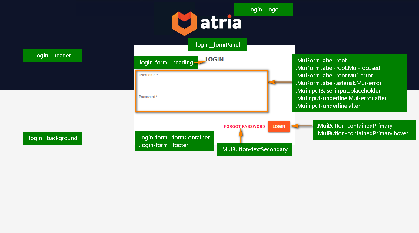Image resolution: width=419 pixels, height=233 pixels.
Task: Click the .MuiInputBase-input::placeholder text line
Action: click(x=338, y=91)
